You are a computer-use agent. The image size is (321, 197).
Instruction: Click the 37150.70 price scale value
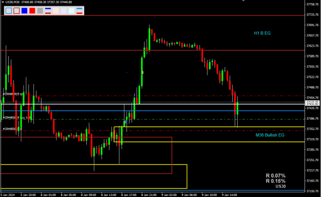[312, 191]
